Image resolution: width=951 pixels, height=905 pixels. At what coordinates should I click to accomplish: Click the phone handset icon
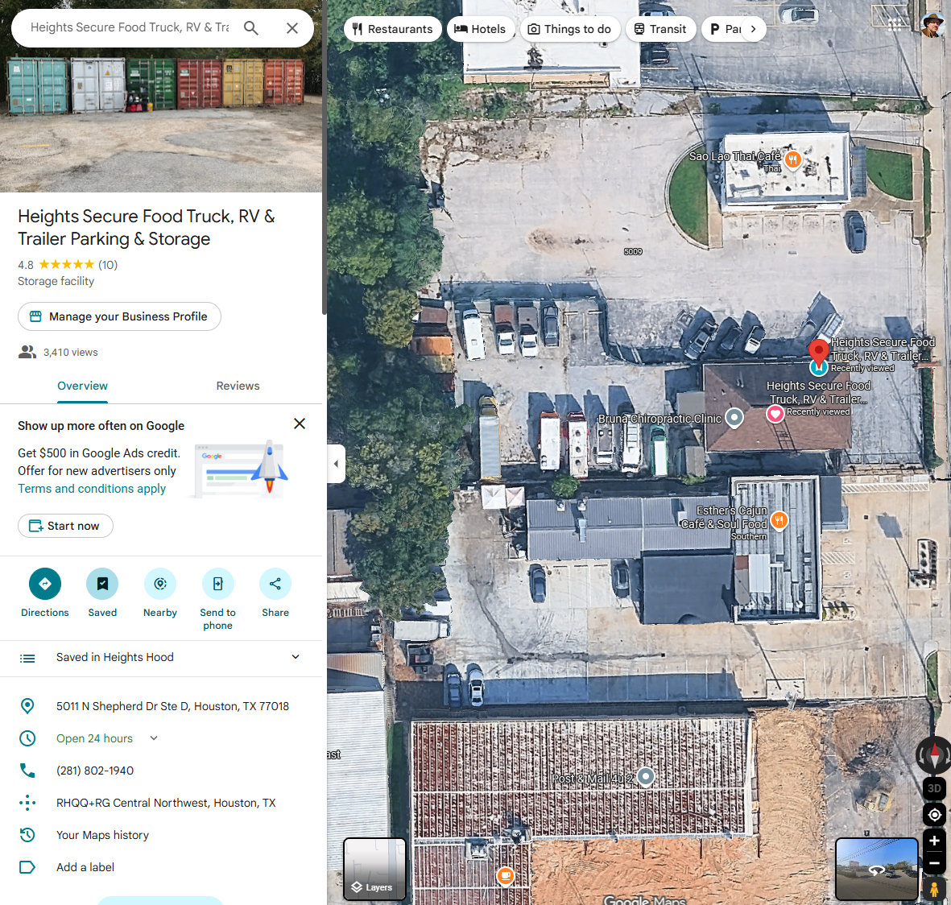pyautogui.click(x=27, y=771)
